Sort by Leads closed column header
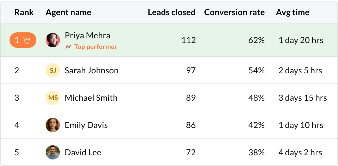This screenshot has height=166, width=338. [x=172, y=12]
